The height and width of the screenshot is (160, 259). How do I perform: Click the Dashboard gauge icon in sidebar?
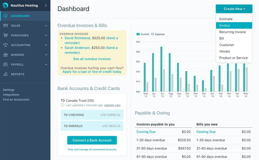coord(5,16)
